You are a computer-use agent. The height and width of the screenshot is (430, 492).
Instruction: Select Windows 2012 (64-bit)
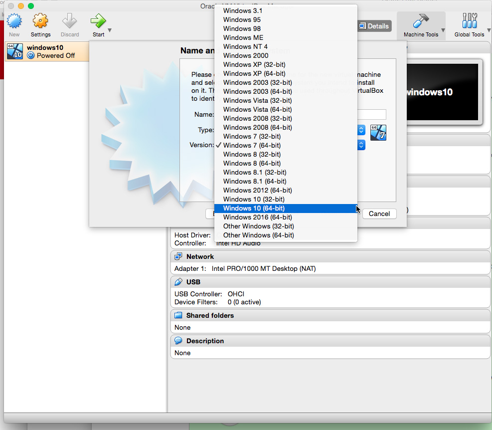(x=286, y=191)
